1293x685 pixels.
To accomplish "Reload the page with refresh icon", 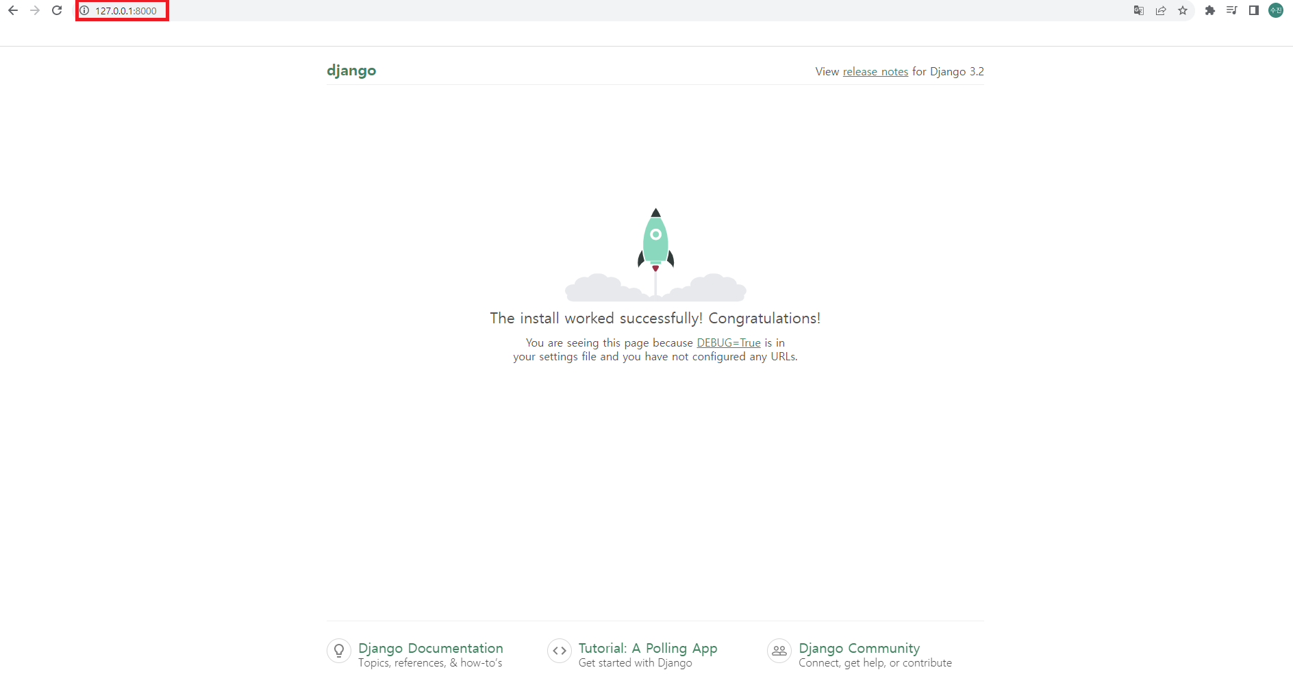I will coord(57,10).
